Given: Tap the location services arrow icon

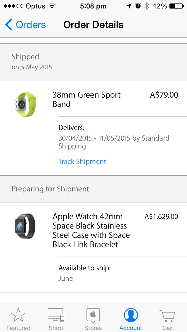Looking at the screenshot, I should pos(129,6).
